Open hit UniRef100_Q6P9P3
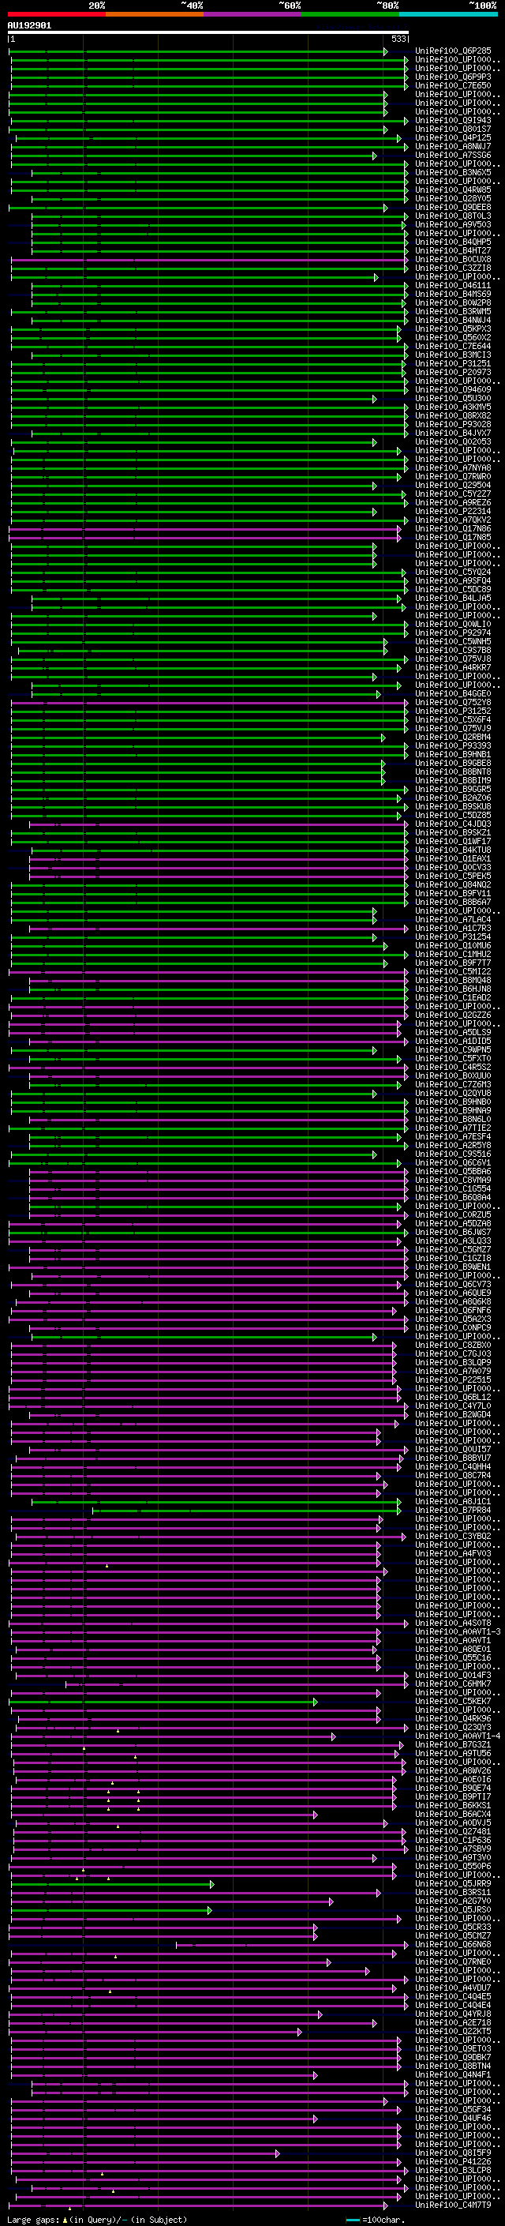505x2226 pixels. pyautogui.click(x=453, y=77)
